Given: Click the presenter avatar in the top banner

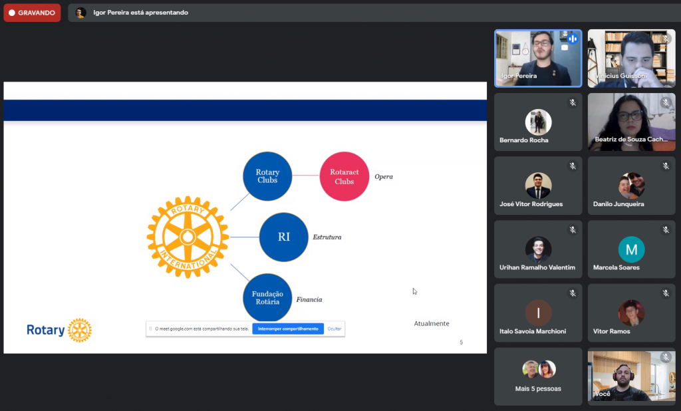Looking at the screenshot, I should click(80, 13).
